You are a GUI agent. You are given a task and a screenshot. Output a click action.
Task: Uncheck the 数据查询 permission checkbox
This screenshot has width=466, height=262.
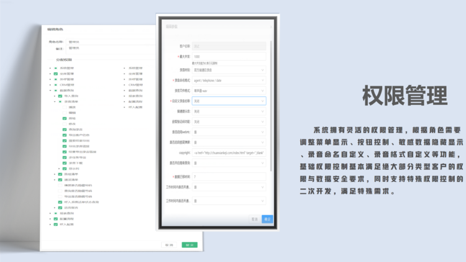coord(55,91)
